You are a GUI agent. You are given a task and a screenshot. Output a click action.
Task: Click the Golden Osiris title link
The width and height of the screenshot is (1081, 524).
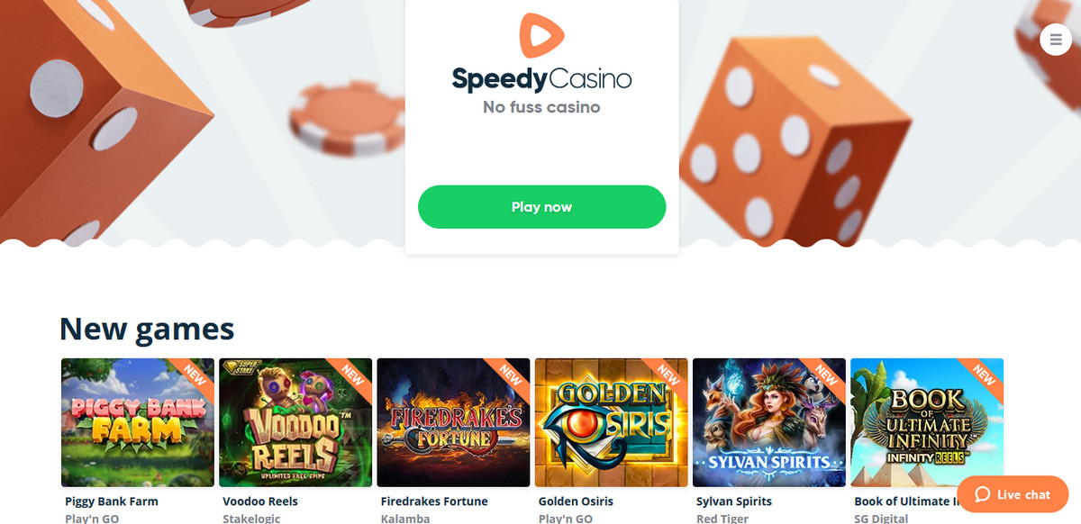tap(576, 501)
